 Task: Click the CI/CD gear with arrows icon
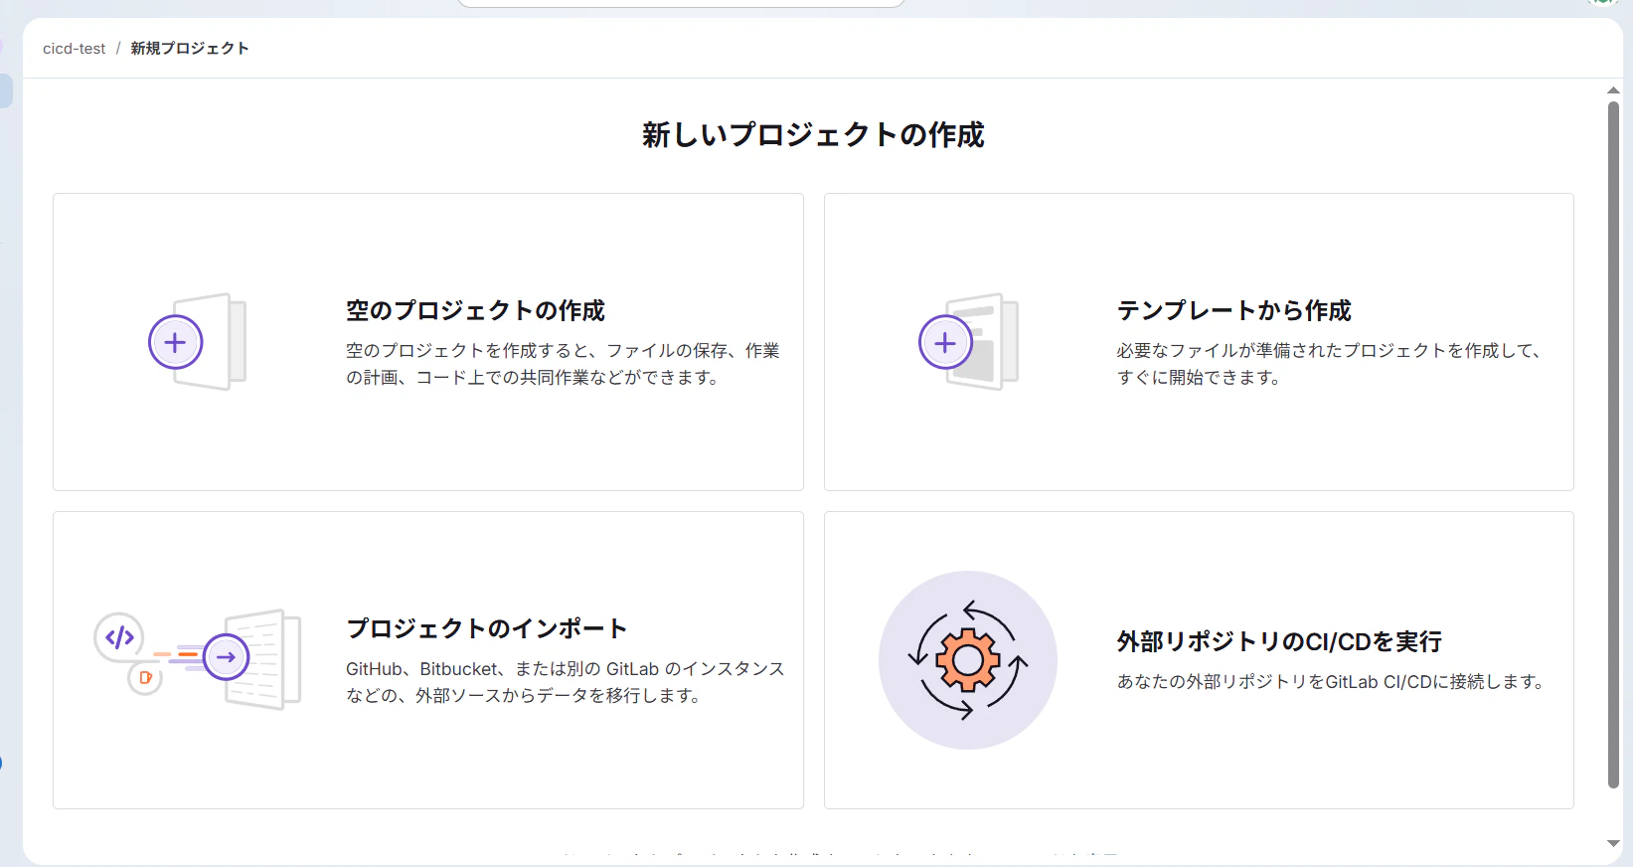click(x=968, y=660)
